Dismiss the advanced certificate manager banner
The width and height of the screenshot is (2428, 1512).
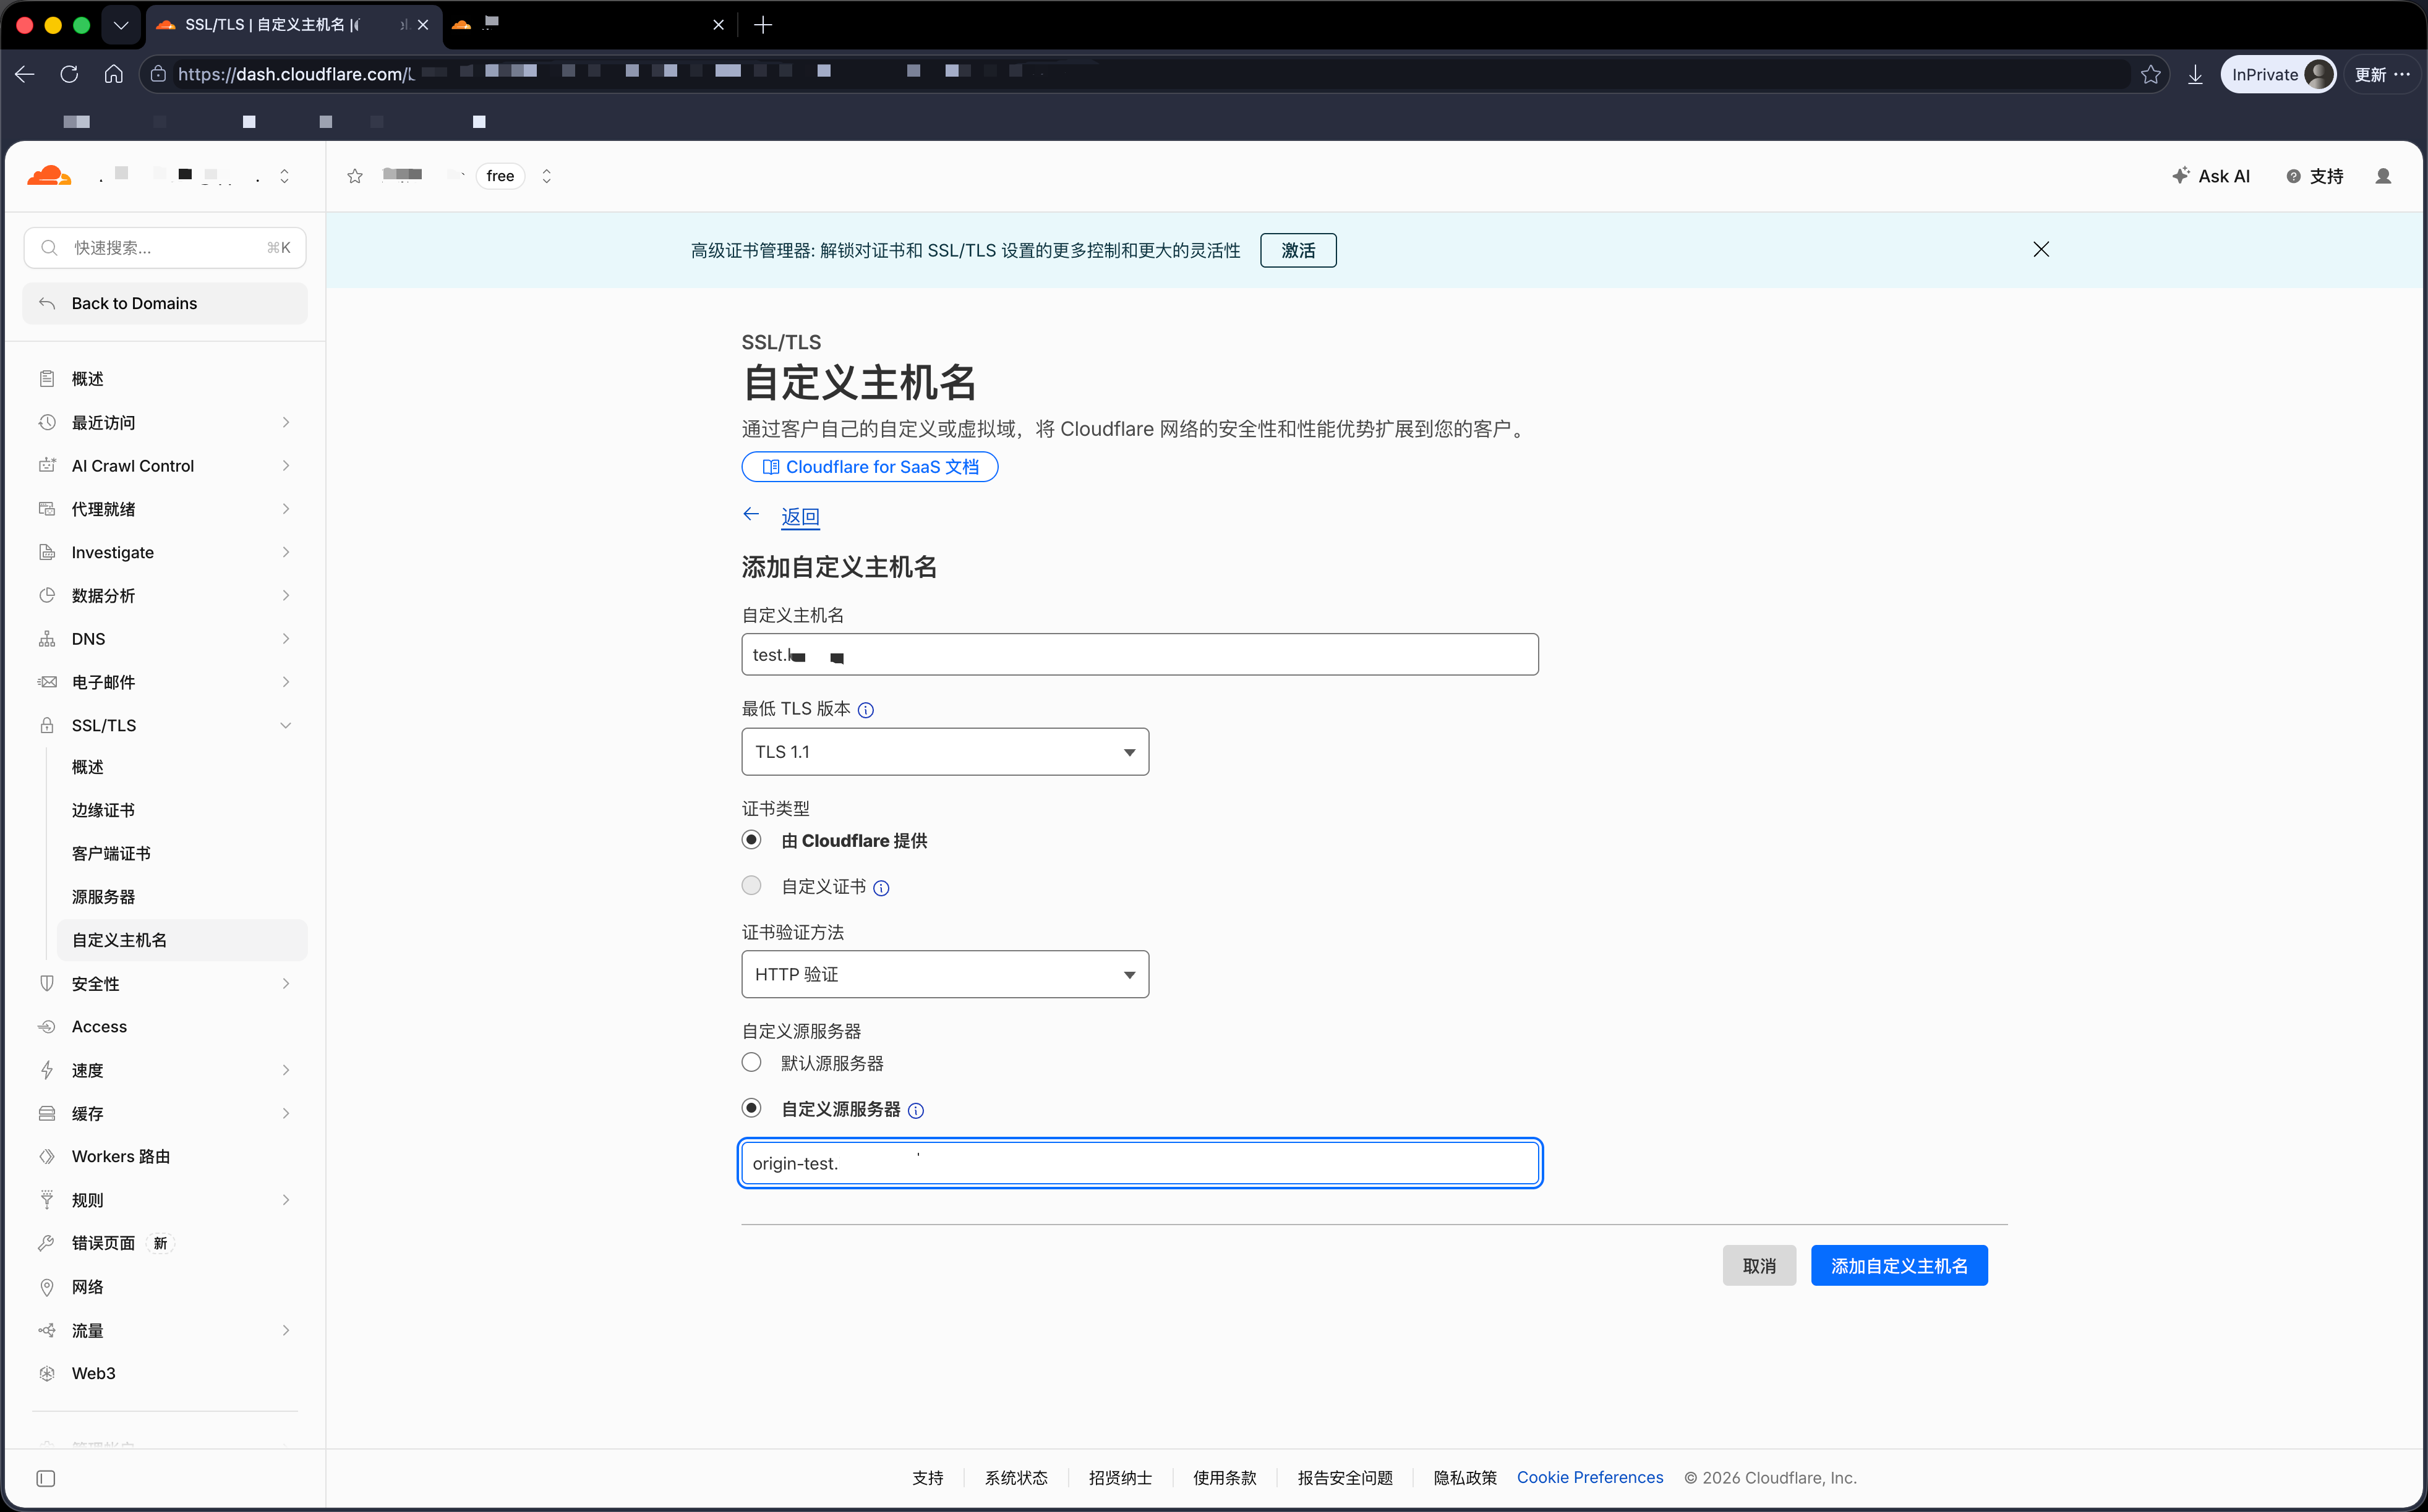click(x=2041, y=249)
